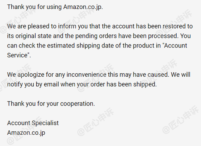
Task: Click the word "inconvenience"
Action: pyautogui.click(x=86, y=74)
